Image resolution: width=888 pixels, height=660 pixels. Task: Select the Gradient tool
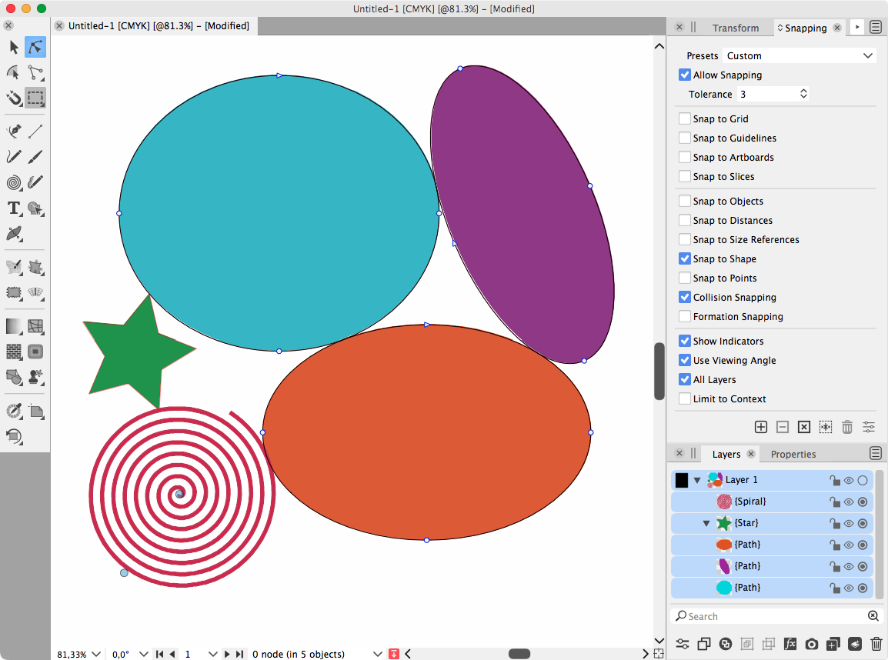point(12,325)
